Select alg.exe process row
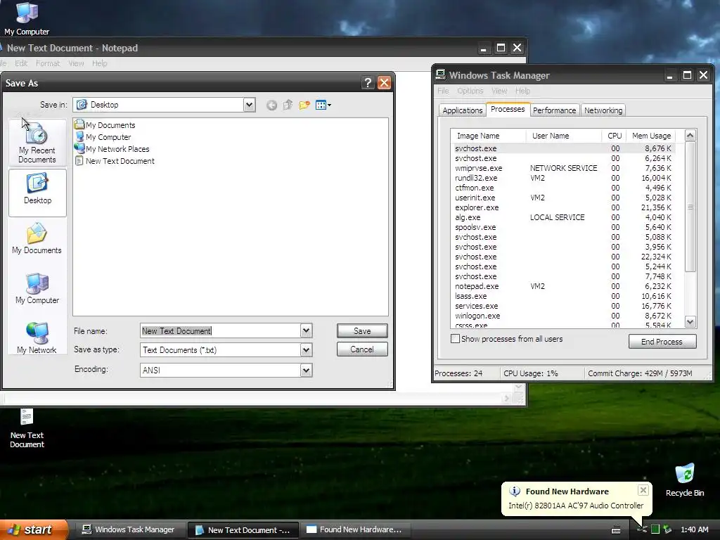Screen dimensions: 720x540 click(563, 217)
